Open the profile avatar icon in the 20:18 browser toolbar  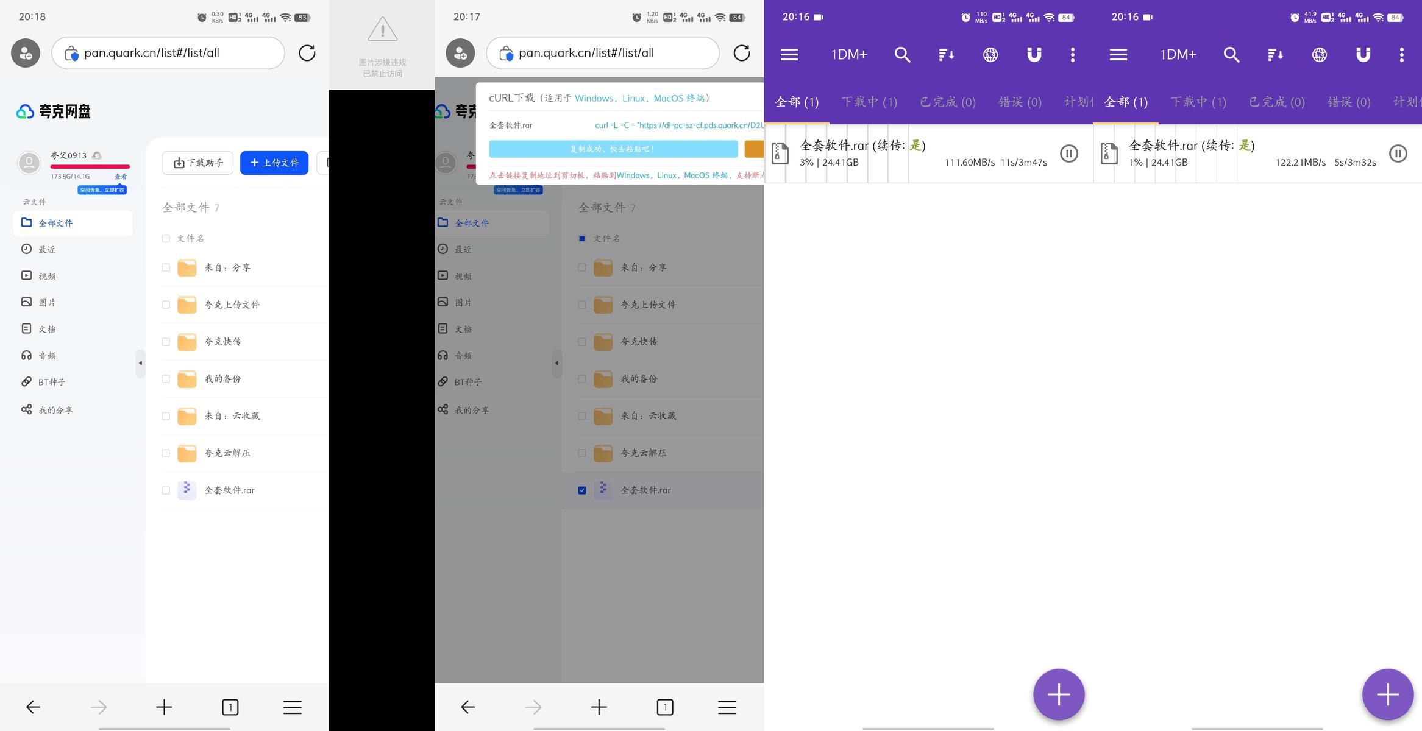click(x=26, y=53)
